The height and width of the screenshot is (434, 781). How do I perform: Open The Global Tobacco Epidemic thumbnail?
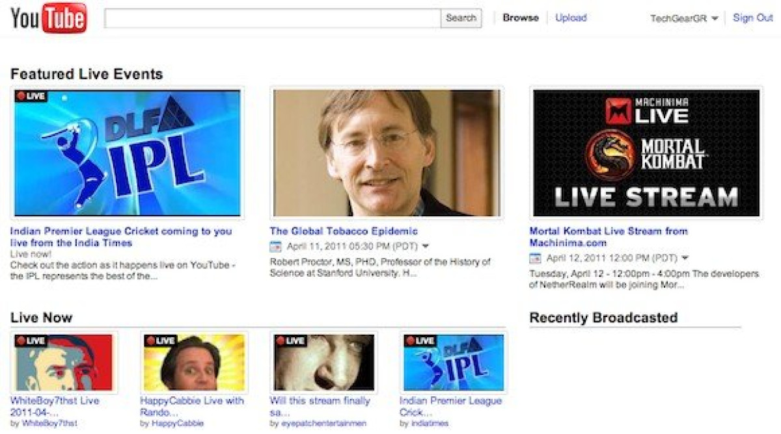click(x=387, y=153)
